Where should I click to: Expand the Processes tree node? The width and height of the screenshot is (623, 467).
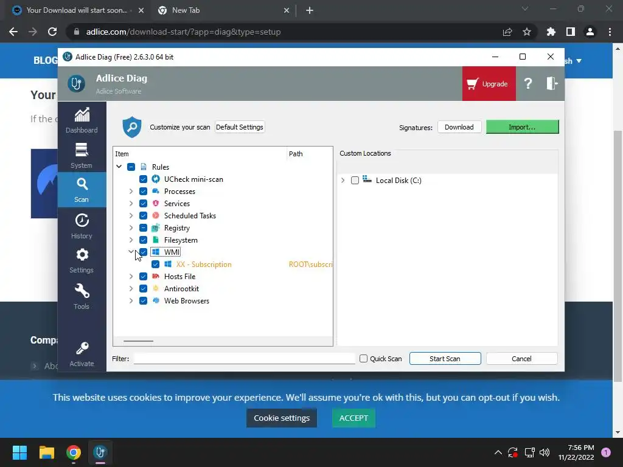coord(131,192)
